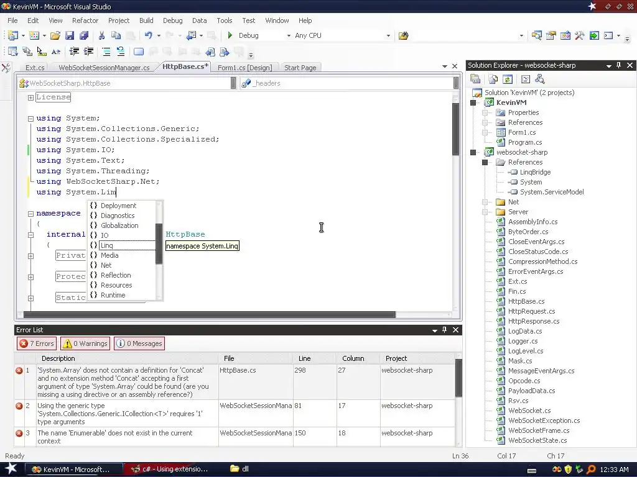The image size is (637, 477).
Task: Click the Decrease Indent icon
Action: click(74, 52)
